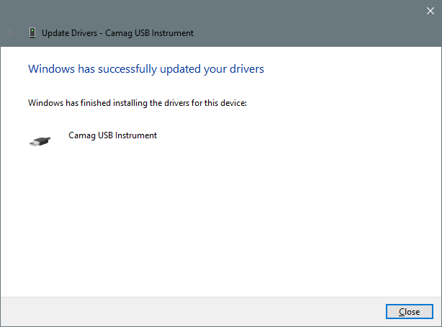Click the 'Windows has finished installing' message text
Image resolution: width=442 pixels, height=327 pixels.
137,103
